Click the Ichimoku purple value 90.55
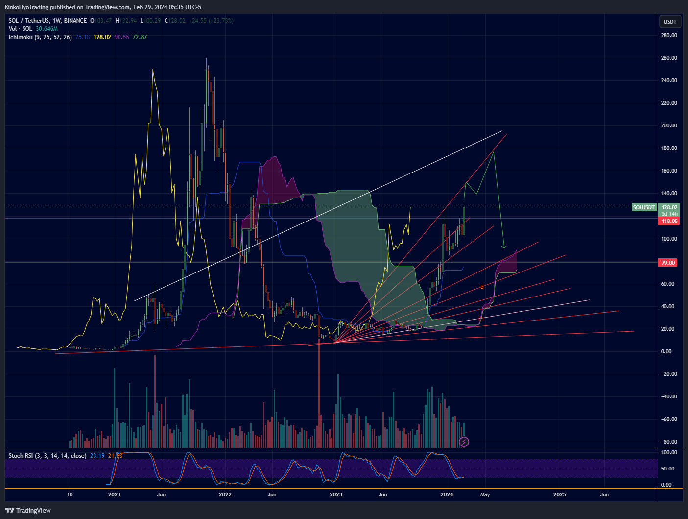Image resolution: width=688 pixels, height=519 pixels. 122,37
